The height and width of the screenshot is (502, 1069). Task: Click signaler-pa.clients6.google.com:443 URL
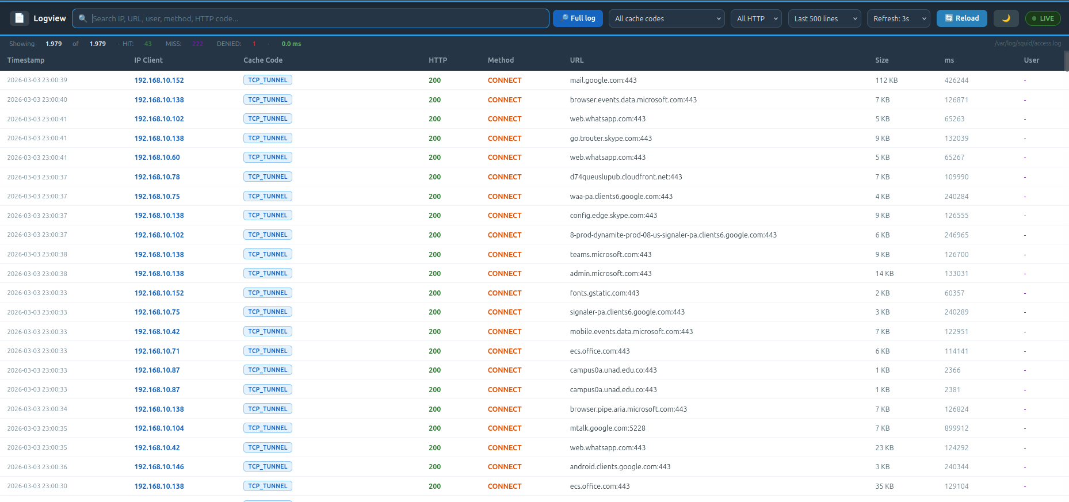point(627,312)
